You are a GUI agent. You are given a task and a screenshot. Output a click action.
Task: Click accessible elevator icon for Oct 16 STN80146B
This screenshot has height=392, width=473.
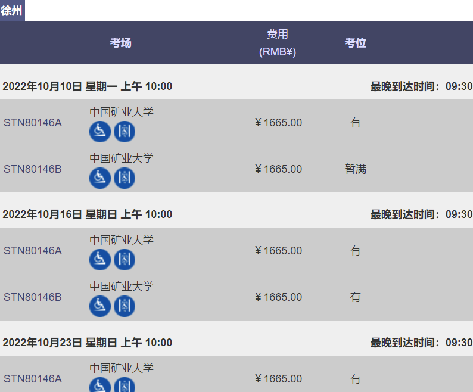(125, 306)
